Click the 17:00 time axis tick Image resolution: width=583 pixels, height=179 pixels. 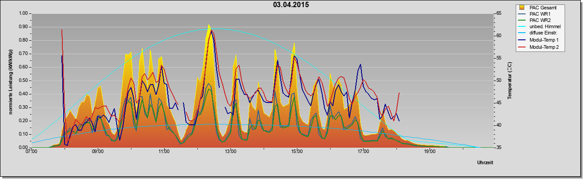pyautogui.click(x=363, y=152)
